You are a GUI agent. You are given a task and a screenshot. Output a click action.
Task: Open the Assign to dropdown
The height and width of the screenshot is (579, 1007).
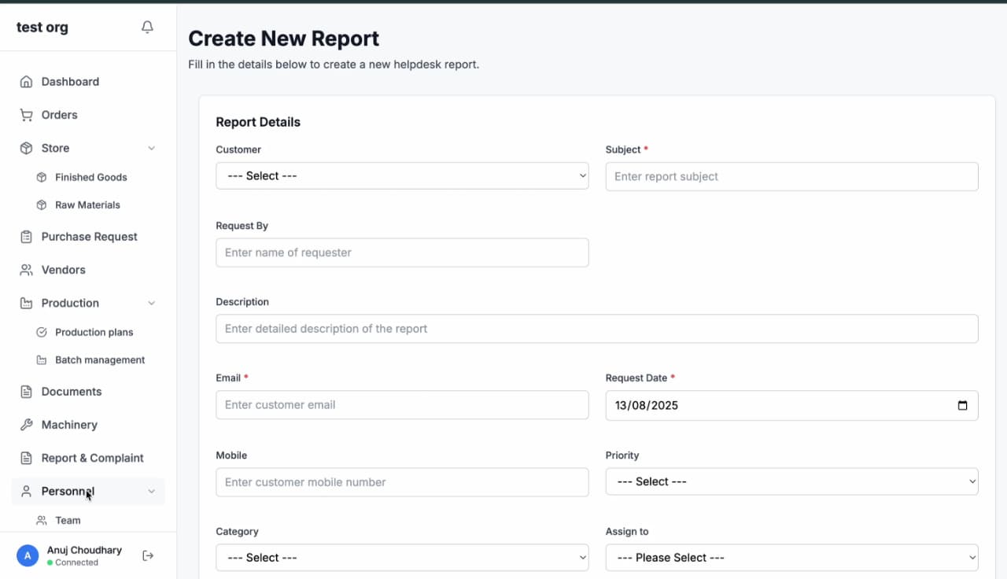[x=791, y=558]
